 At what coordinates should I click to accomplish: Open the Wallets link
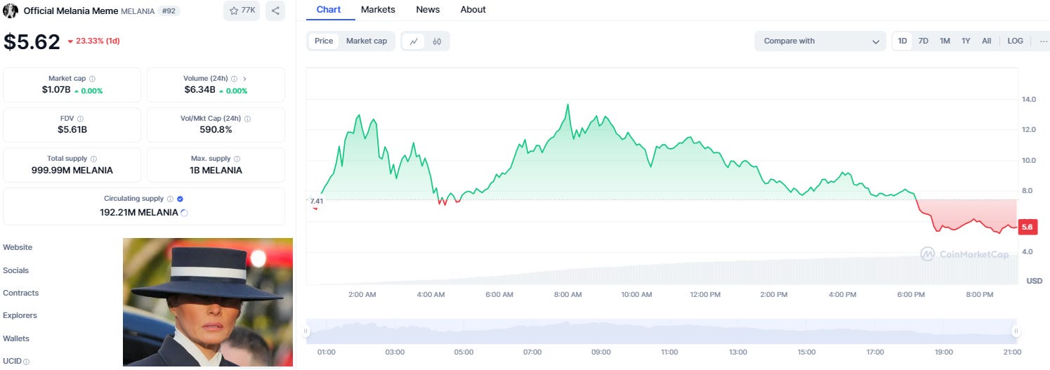[x=16, y=338]
